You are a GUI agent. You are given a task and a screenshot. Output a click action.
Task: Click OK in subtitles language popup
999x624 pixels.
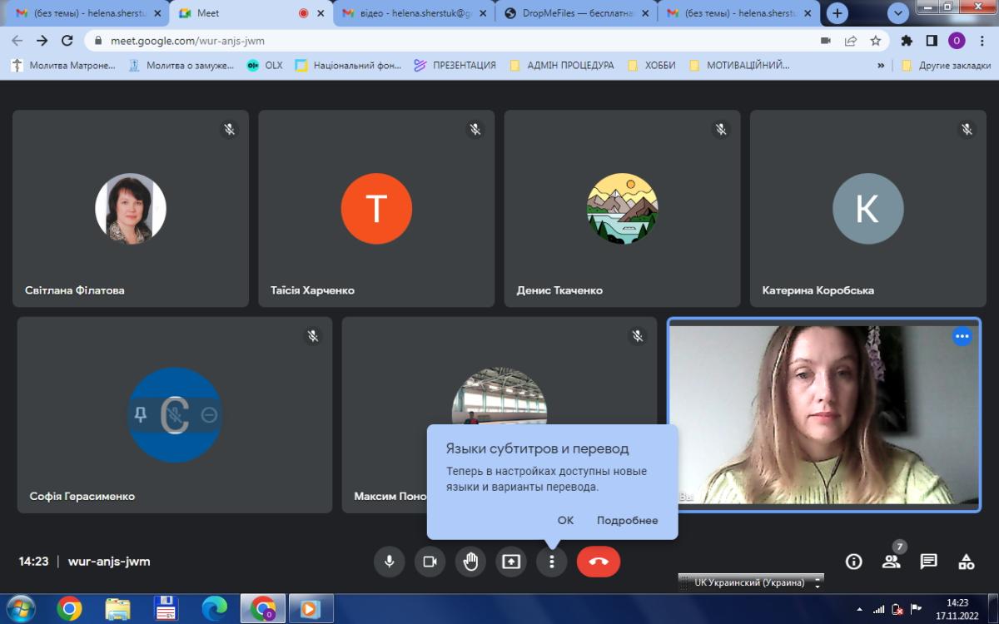[x=565, y=520]
